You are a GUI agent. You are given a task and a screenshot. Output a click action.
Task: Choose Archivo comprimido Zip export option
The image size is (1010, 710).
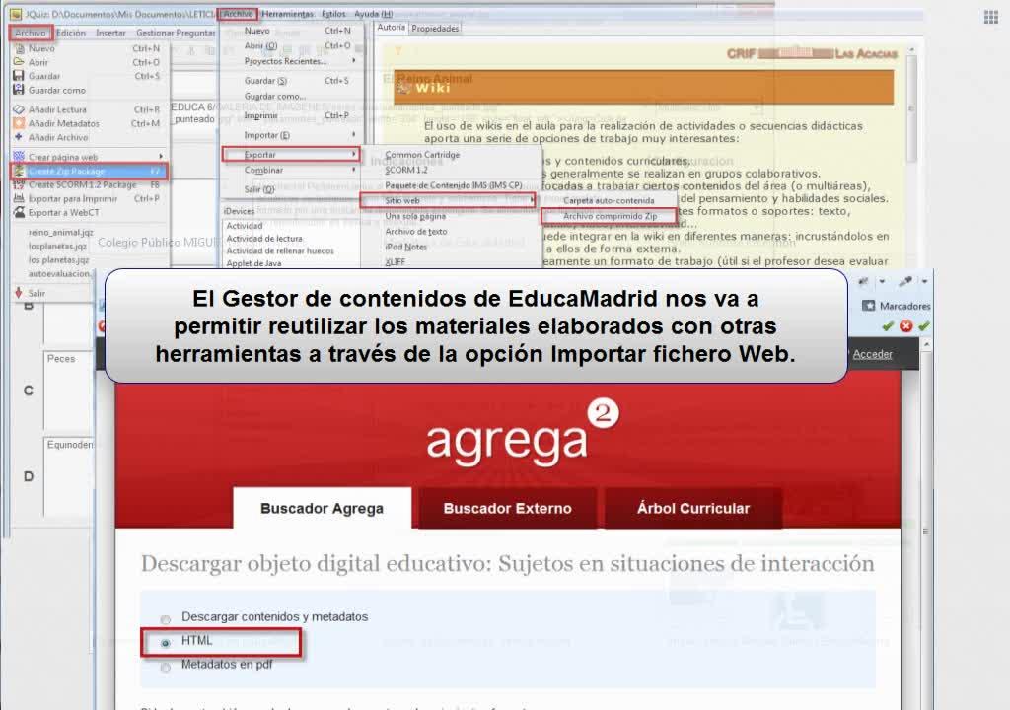(610, 216)
